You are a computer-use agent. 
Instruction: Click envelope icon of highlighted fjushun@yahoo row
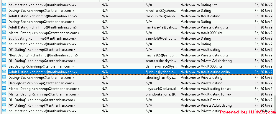tap(4, 72)
